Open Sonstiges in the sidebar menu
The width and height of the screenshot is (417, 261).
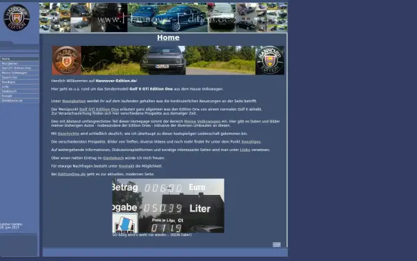click(x=19, y=82)
